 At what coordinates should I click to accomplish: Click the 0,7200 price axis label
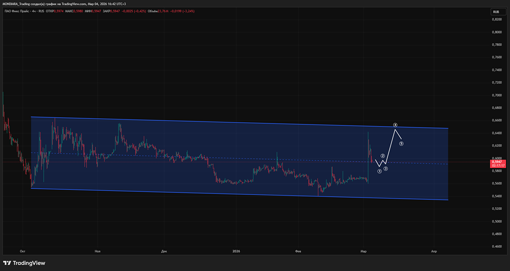point(496,83)
